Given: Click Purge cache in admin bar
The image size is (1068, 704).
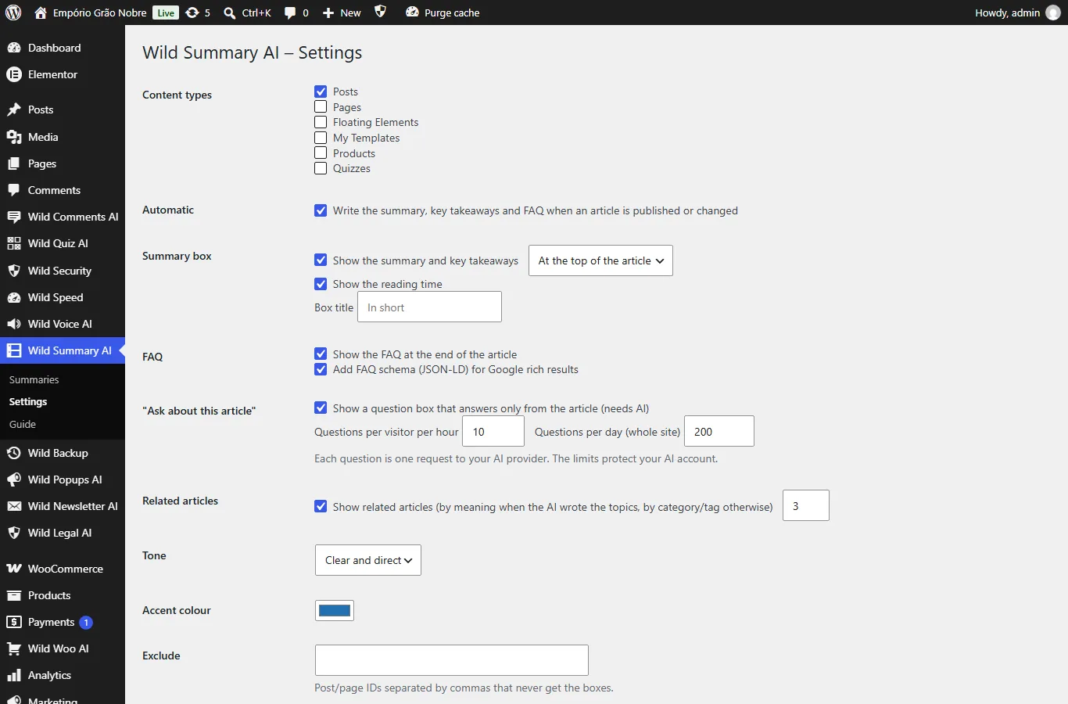Looking at the screenshot, I should click(443, 13).
